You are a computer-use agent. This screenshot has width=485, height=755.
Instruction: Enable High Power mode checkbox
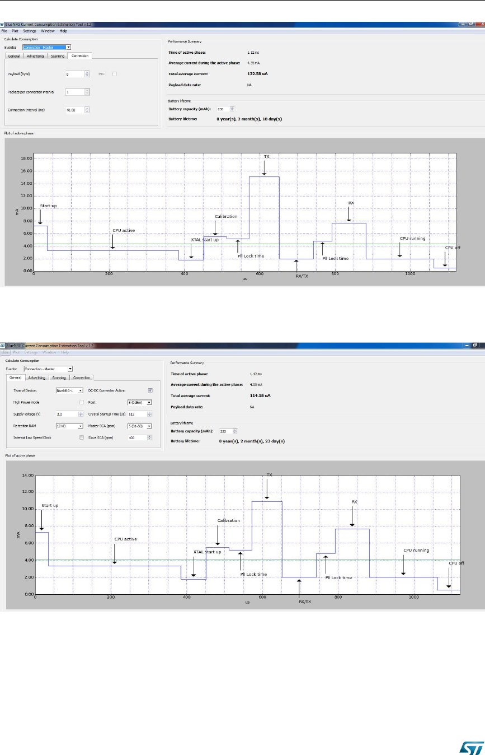pos(82,402)
